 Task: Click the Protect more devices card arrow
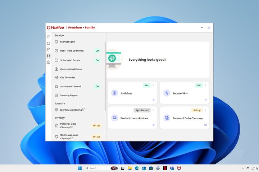tap(154, 125)
